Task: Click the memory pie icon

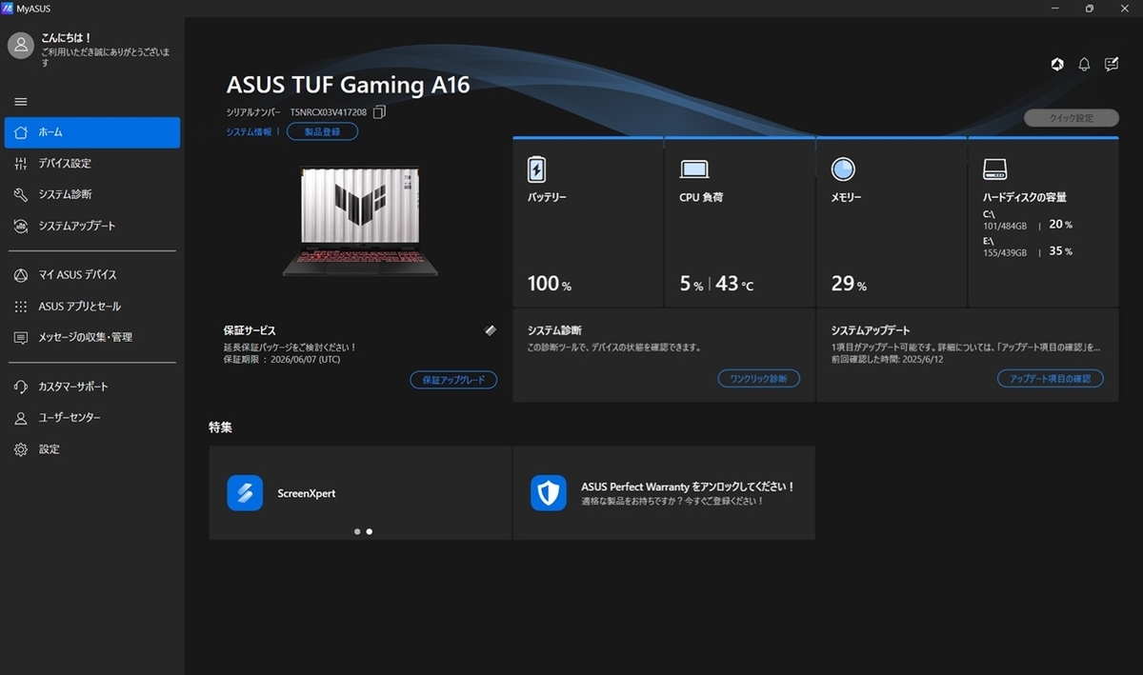Action: (843, 169)
